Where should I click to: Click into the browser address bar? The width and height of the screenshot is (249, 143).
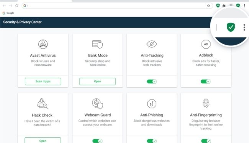(x=117, y=6)
